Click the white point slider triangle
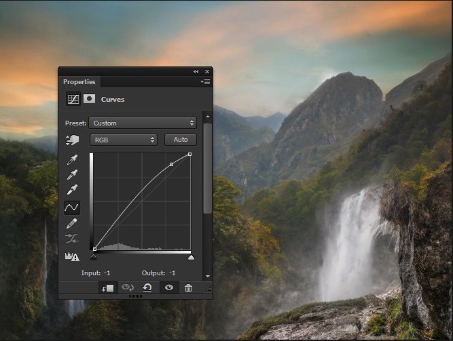The image size is (453, 341). pyautogui.click(x=191, y=257)
